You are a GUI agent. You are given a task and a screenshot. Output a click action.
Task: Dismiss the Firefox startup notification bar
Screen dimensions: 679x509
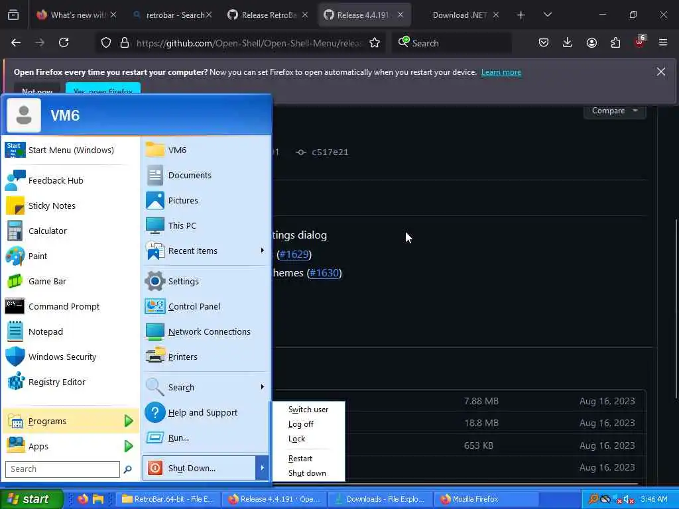661,72
